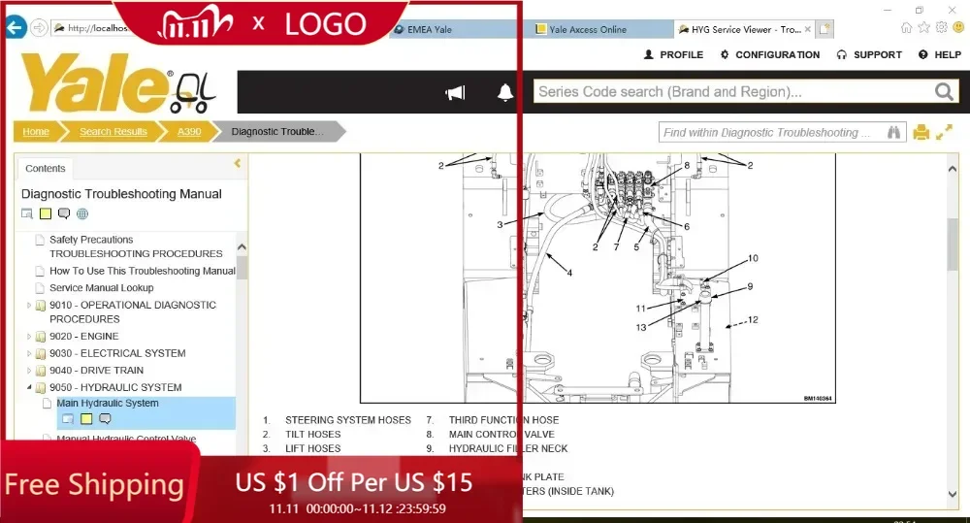
Task: Click the Yale logo
Action: click(117, 83)
